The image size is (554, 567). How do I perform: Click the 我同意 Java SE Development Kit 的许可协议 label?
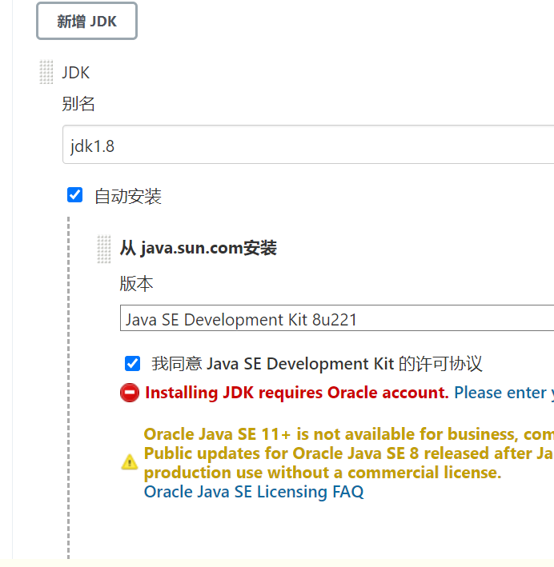pyautogui.click(x=317, y=364)
